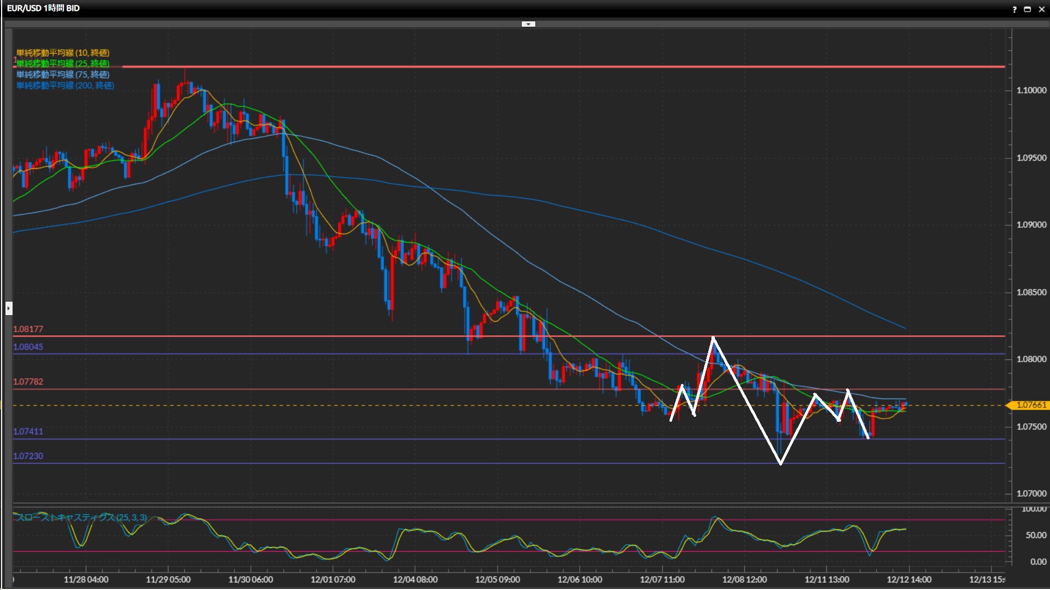Screen dimensions: 1050x590
Task: Select the 1.07782 horizontal line label
Action: click(28, 381)
